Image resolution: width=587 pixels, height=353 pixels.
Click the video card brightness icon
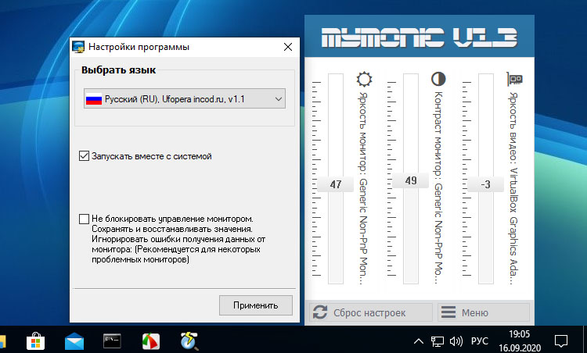(515, 79)
